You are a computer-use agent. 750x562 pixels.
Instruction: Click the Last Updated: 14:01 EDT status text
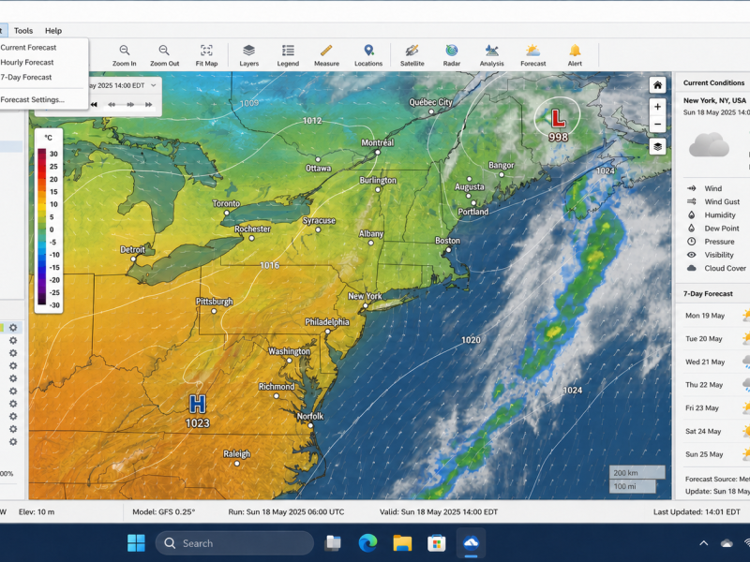[697, 511]
